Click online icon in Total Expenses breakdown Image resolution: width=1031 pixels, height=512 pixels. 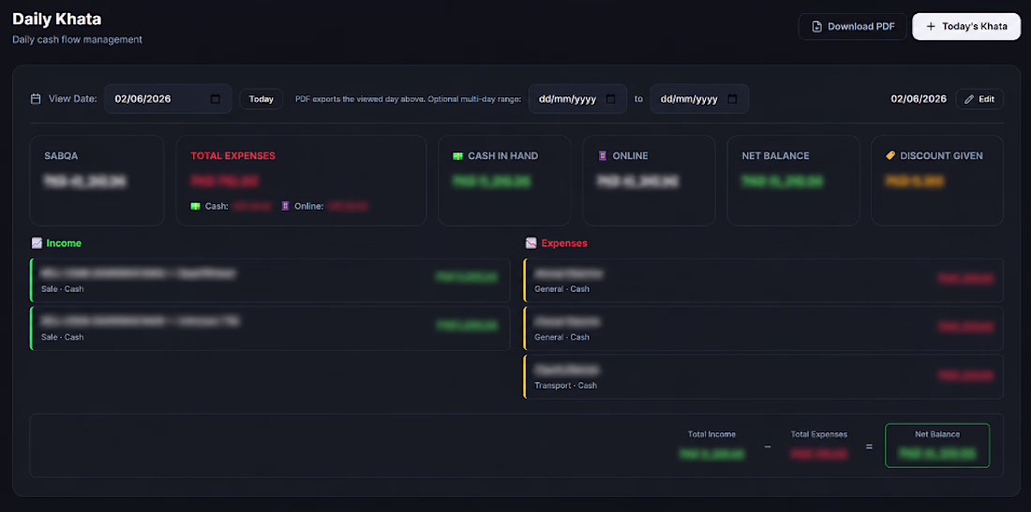[285, 206]
